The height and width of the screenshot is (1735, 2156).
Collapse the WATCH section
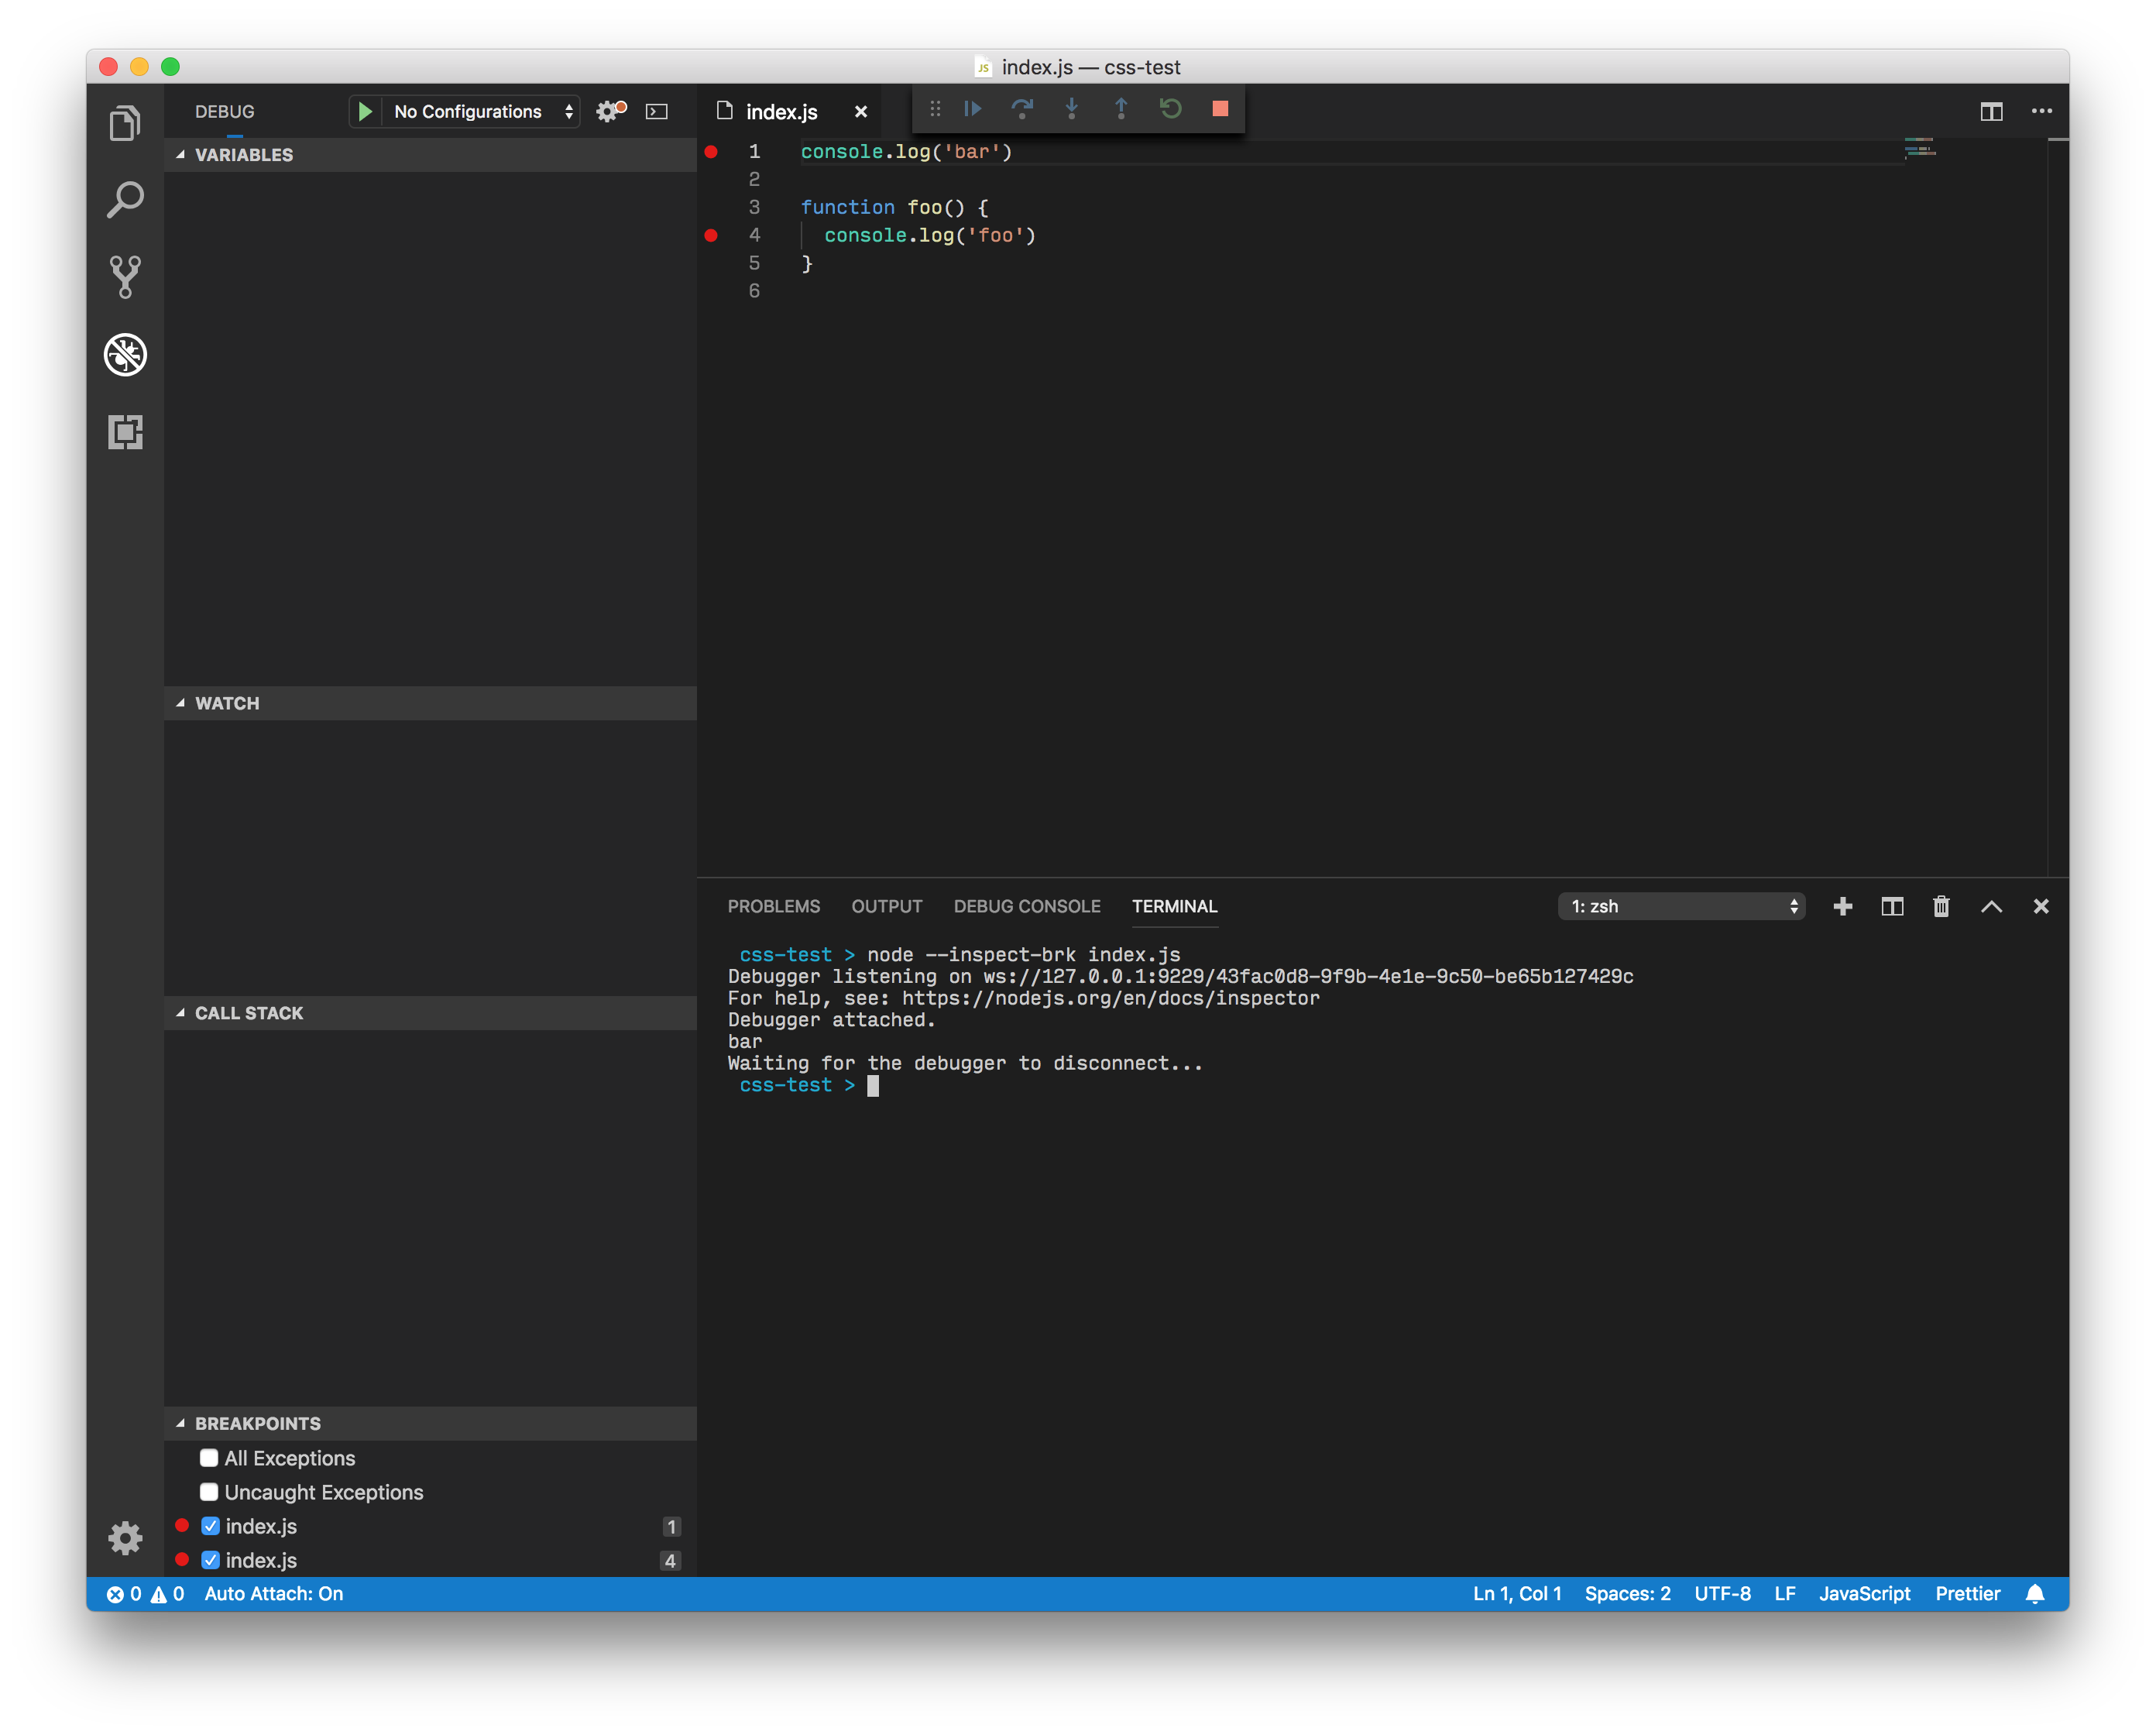coord(430,703)
